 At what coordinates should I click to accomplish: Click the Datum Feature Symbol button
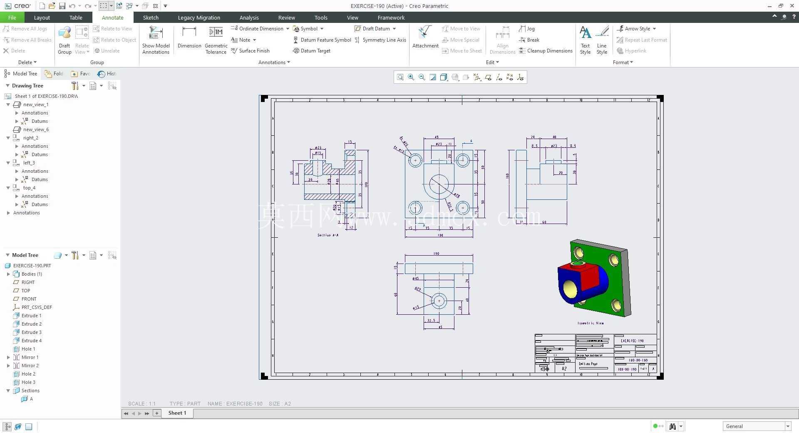click(x=322, y=40)
